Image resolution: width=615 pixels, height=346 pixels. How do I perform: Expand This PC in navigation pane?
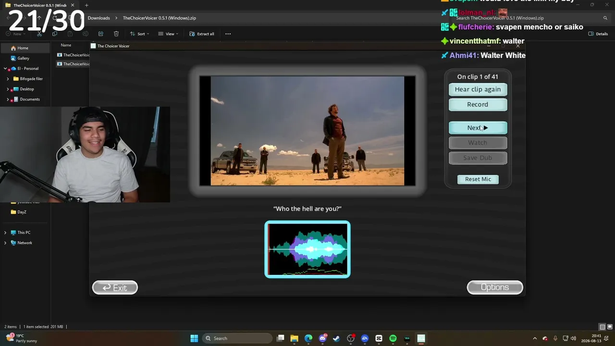click(x=5, y=233)
